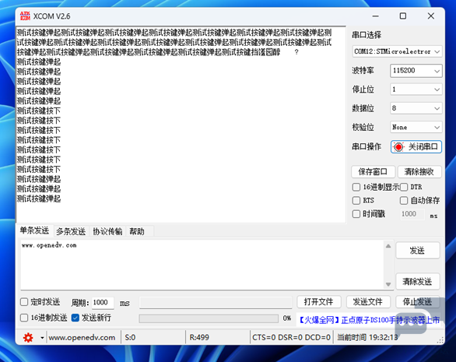Click the send box scroll down arrow

pyautogui.click(x=388, y=284)
